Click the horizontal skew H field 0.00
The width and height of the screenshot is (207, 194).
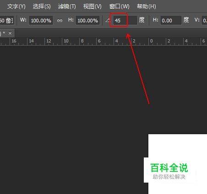(171, 21)
